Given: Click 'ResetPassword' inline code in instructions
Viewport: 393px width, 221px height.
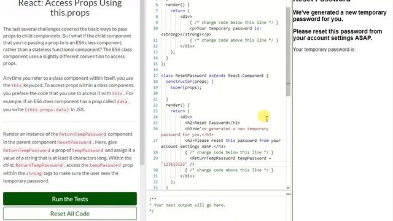Looking at the screenshot, I should coord(74,142).
